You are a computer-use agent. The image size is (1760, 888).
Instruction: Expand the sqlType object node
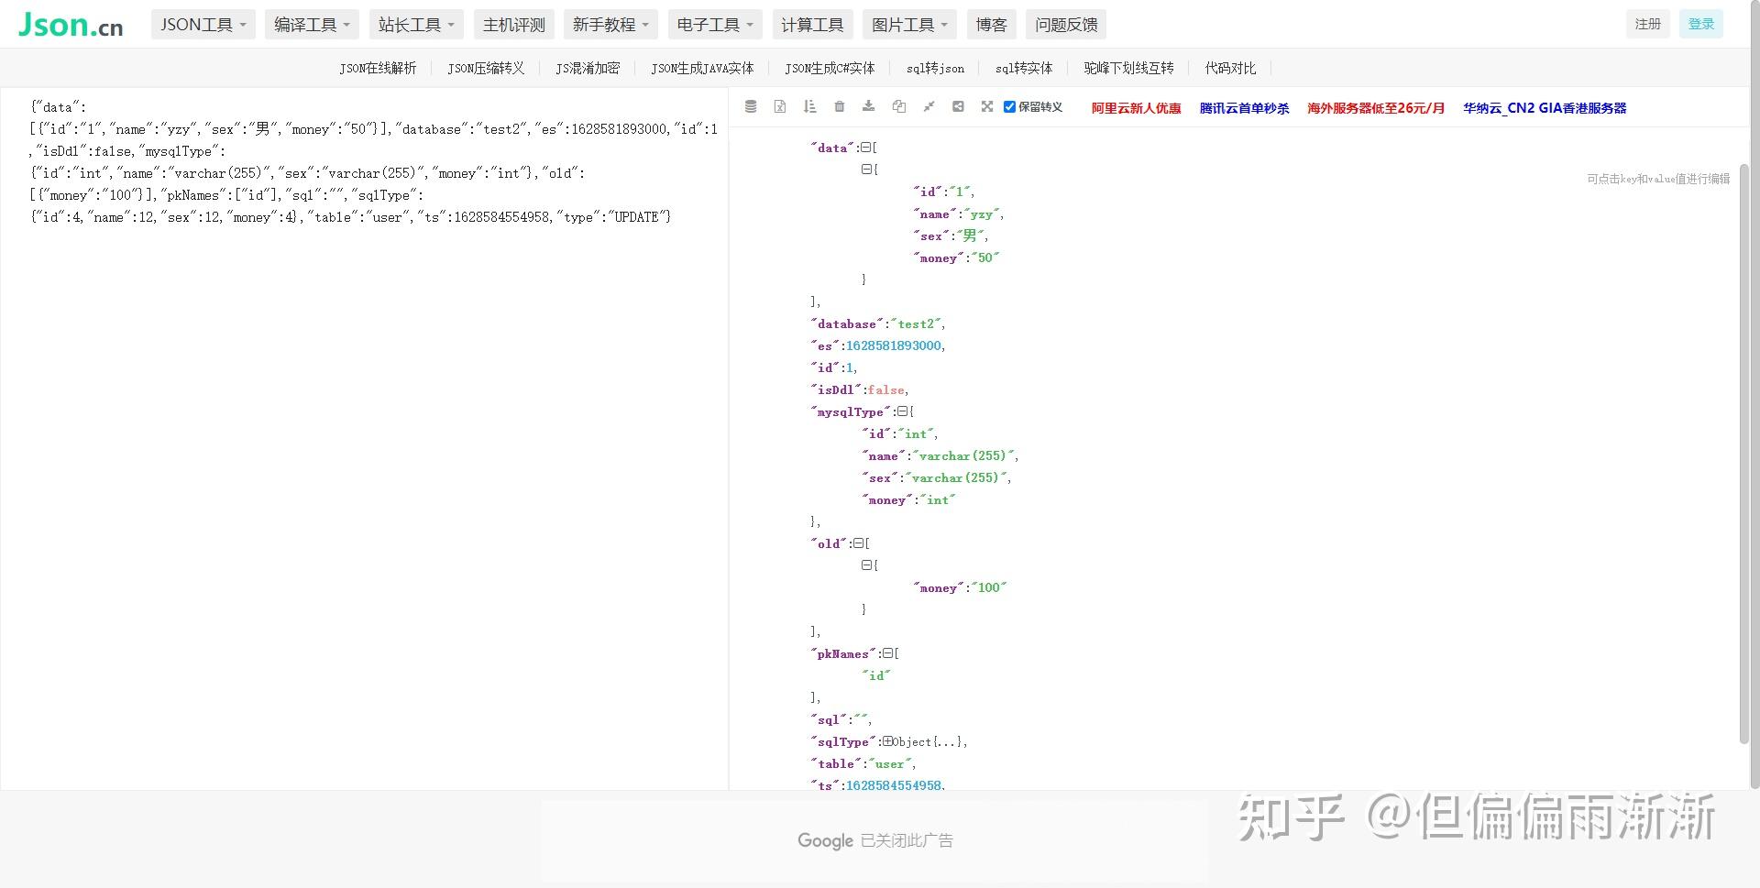(x=885, y=741)
